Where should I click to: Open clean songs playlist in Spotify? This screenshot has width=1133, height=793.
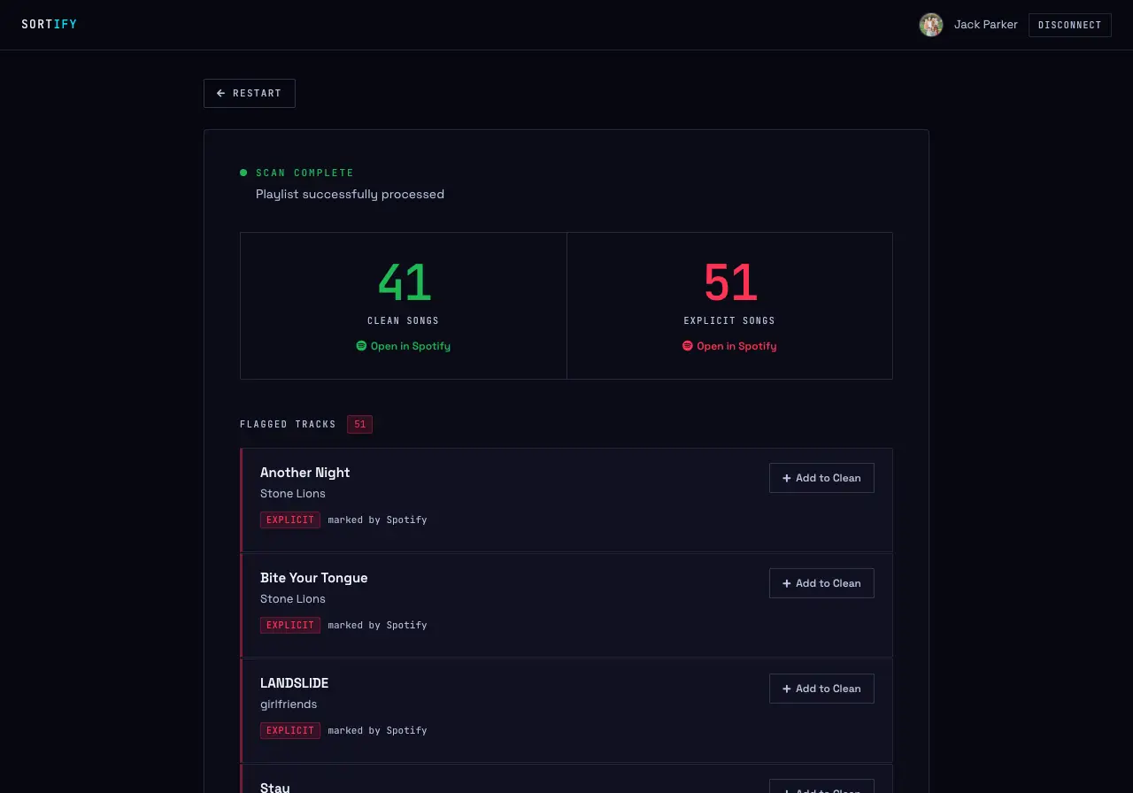(404, 346)
